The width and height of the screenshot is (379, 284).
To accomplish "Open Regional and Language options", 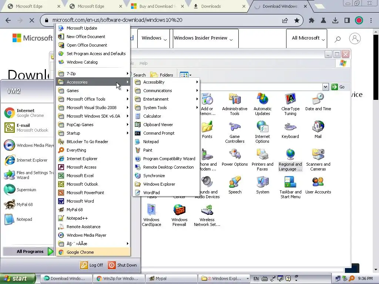I will pos(290,160).
